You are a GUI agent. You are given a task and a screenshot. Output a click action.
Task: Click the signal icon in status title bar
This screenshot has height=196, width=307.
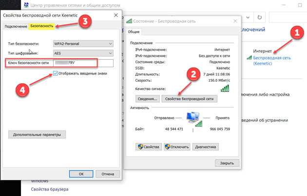point(129,21)
